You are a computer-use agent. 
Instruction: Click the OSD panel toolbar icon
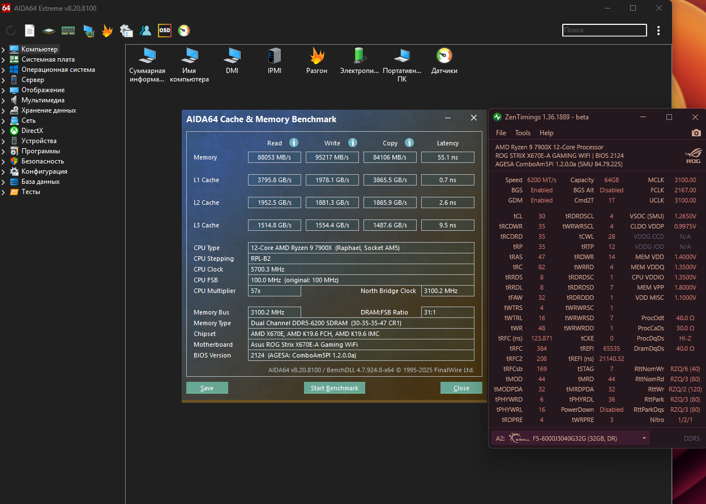[x=164, y=31]
